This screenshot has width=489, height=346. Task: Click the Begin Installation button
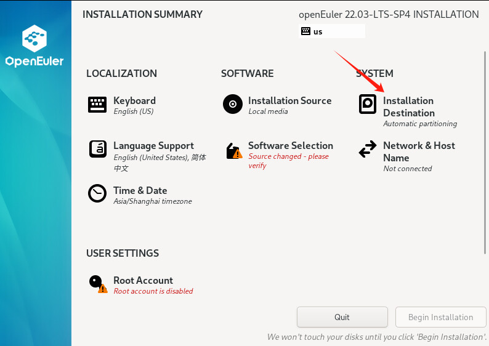[x=441, y=317]
